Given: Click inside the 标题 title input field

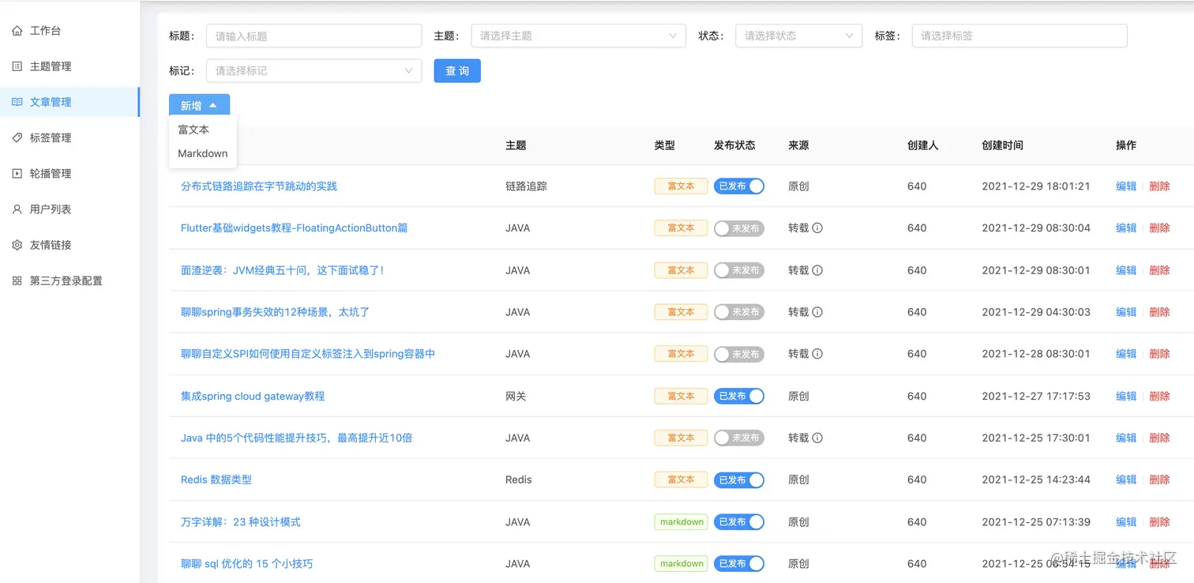Looking at the screenshot, I should 314,36.
